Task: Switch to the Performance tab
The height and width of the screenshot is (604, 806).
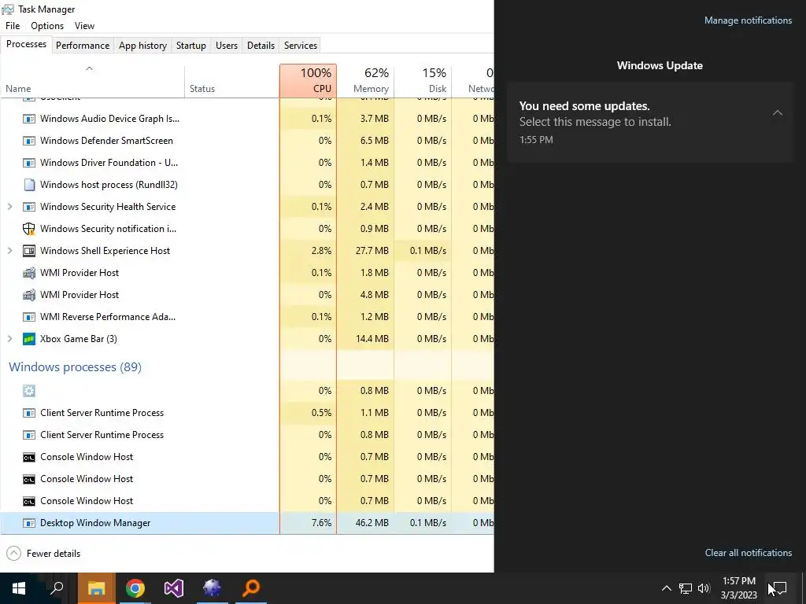Action: click(83, 46)
